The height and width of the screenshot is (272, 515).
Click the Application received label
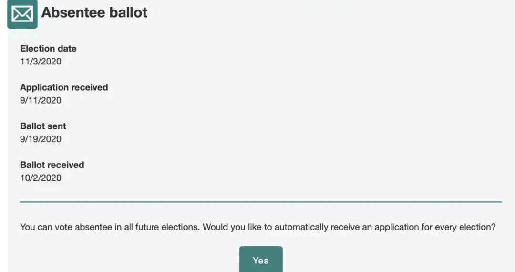[x=64, y=87]
